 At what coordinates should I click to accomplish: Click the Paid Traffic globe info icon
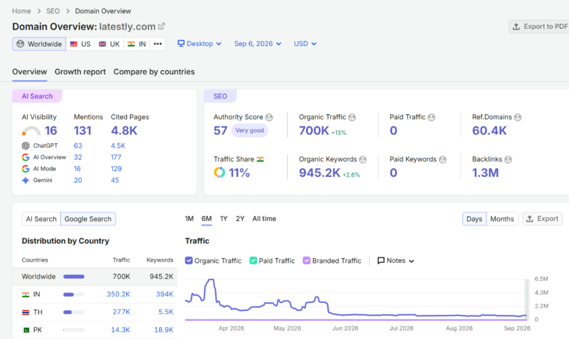[x=431, y=117]
